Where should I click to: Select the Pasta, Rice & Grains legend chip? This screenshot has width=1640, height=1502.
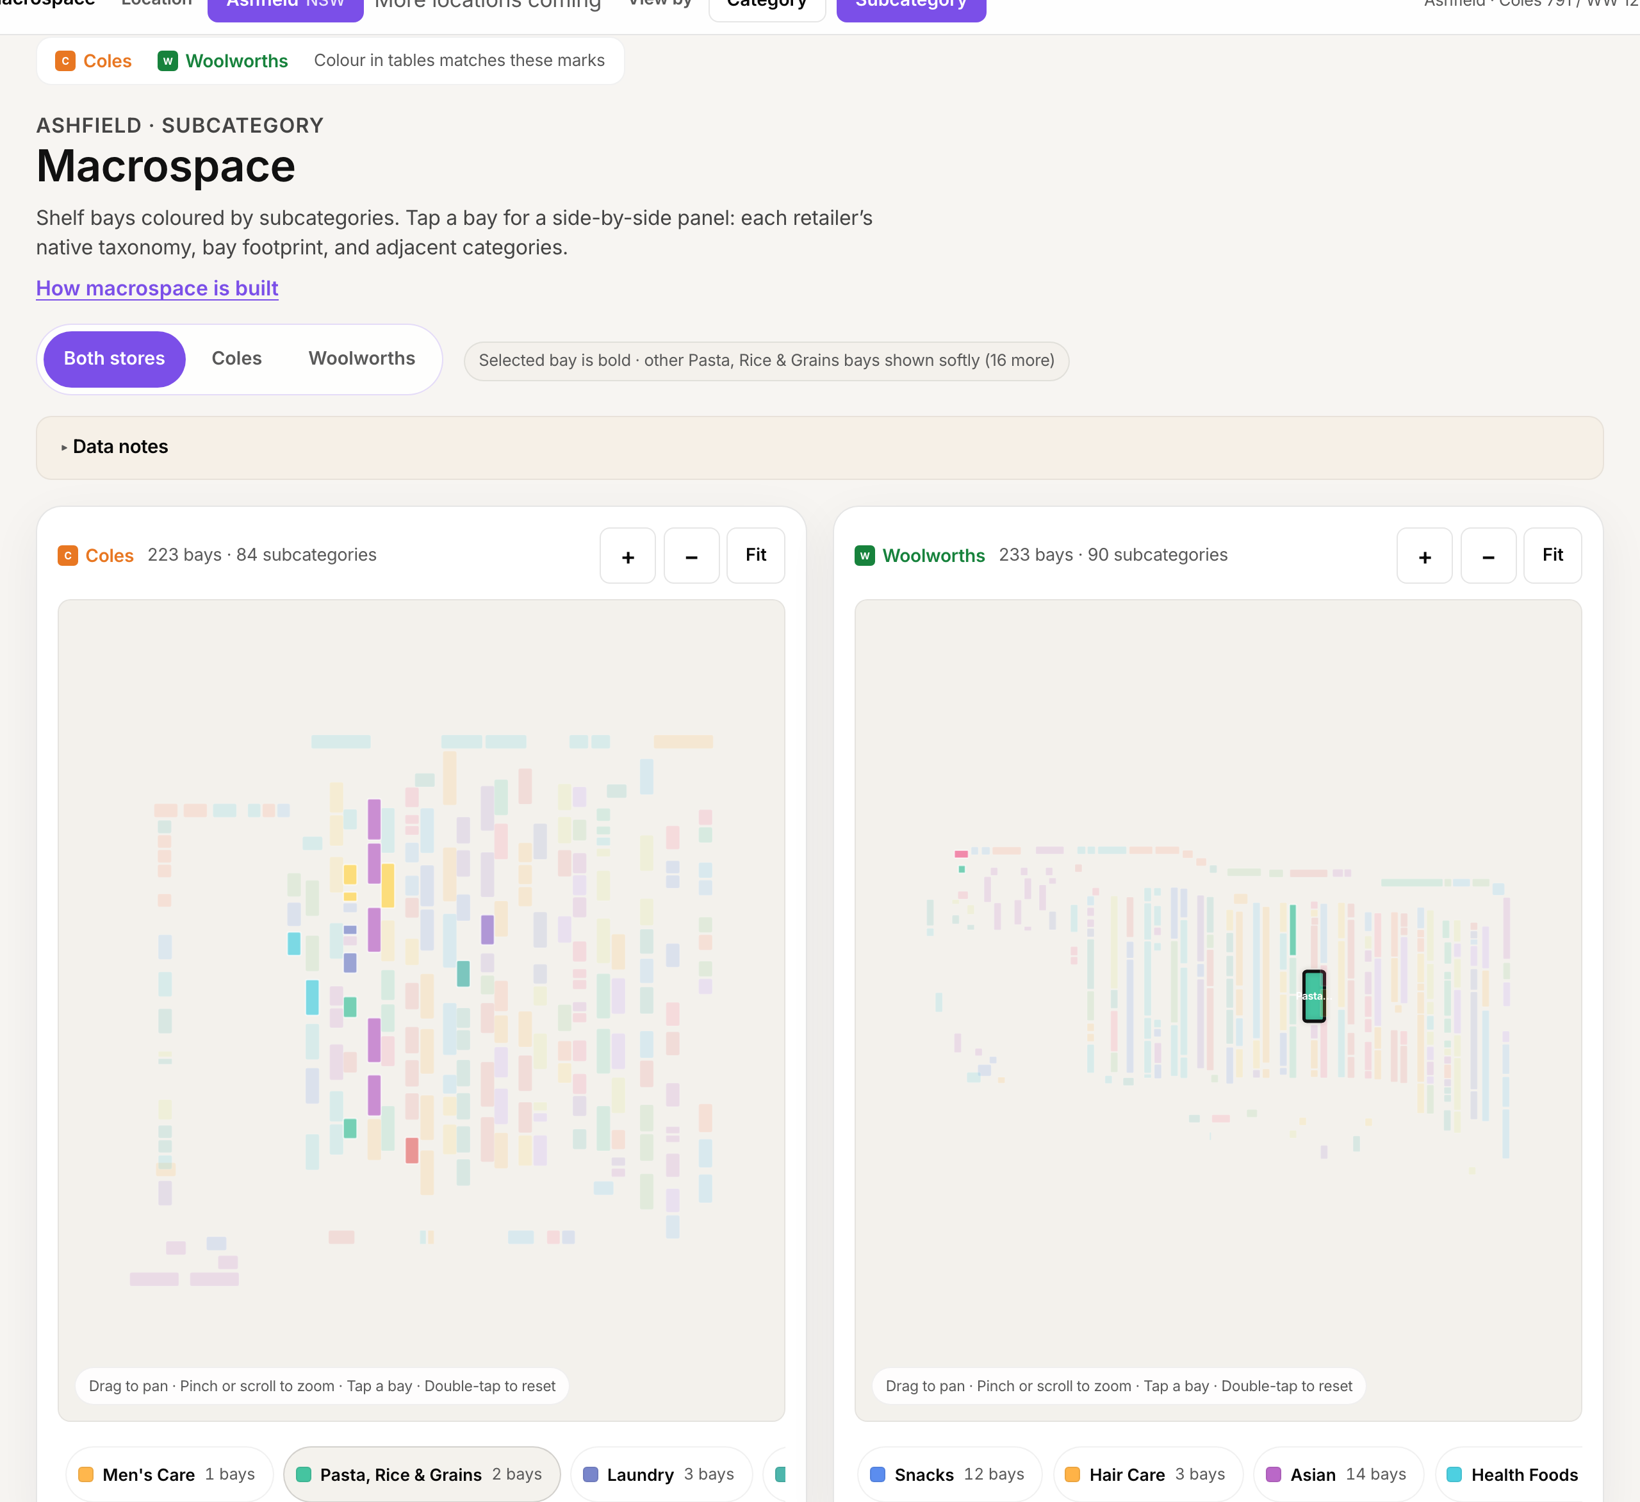422,1474
